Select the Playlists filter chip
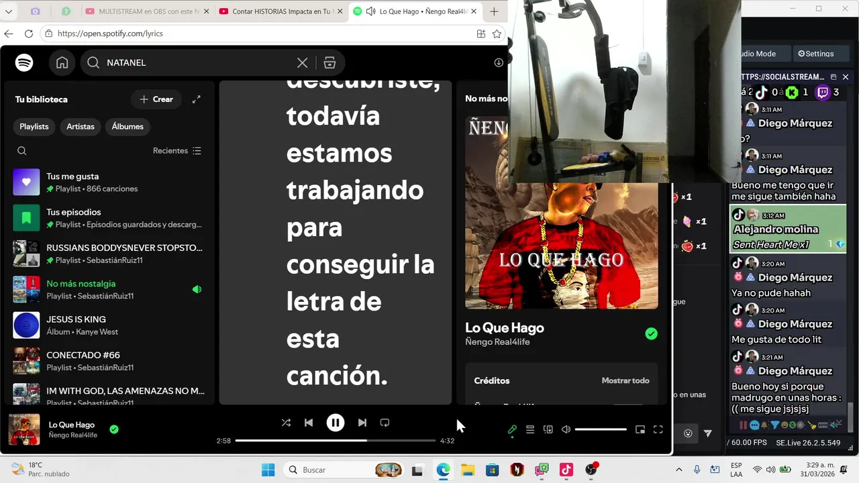Image resolution: width=859 pixels, height=483 pixels. coord(34,126)
